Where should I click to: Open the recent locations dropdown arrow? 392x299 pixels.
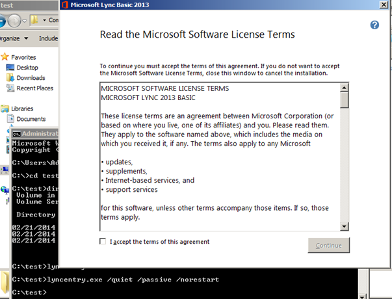25,21
